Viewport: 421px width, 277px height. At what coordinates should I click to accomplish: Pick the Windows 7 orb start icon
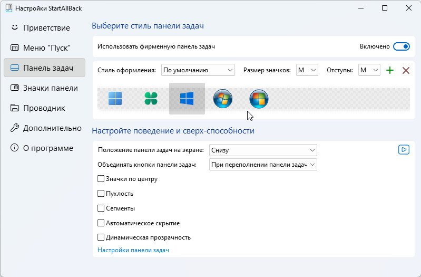coord(223,99)
